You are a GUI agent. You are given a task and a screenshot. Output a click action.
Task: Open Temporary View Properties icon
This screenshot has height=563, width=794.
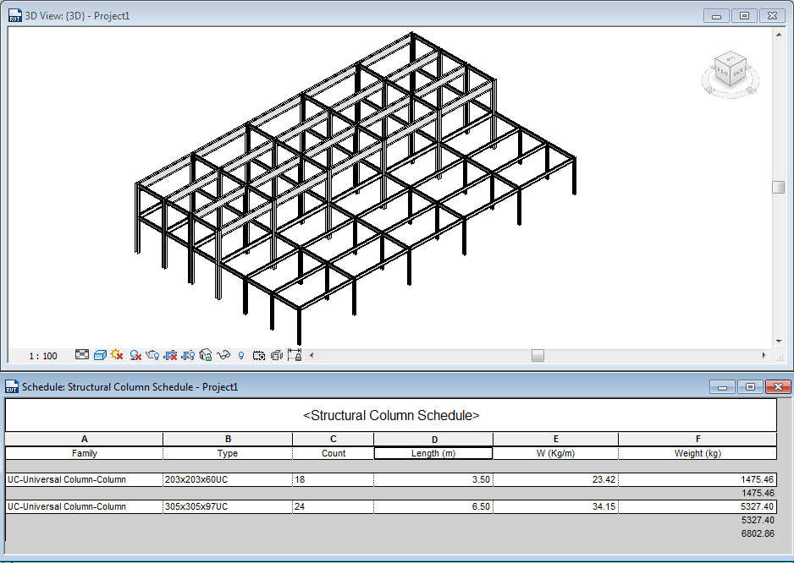point(259,356)
